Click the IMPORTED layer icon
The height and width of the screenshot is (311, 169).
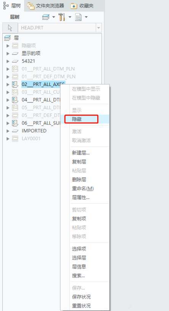tap(15, 131)
